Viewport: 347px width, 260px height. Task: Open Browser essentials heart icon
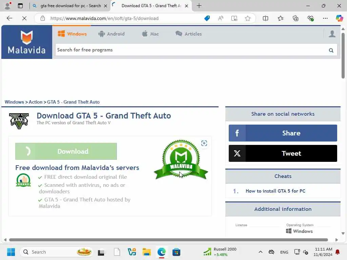310,18
